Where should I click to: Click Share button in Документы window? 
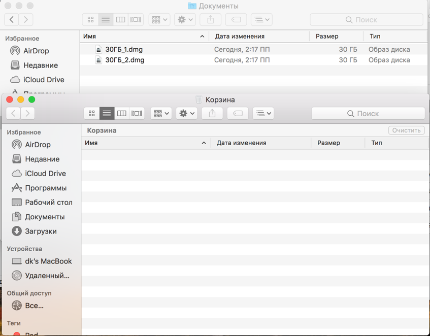click(210, 20)
